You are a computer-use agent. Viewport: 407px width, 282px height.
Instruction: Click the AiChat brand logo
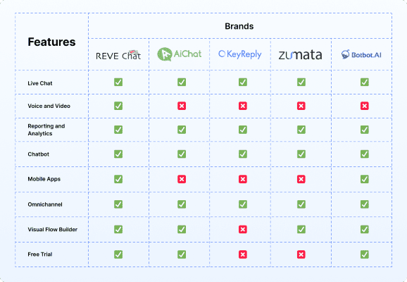click(180, 54)
